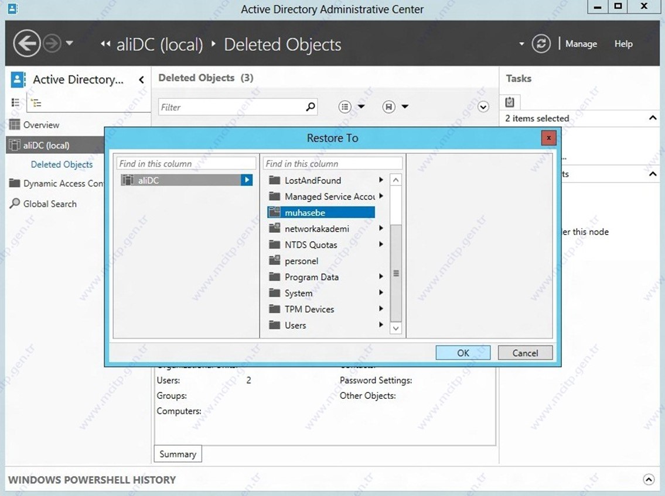Image resolution: width=665 pixels, height=496 pixels.
Task: Collapse the 2 items selected section
Action: (653, 118)
